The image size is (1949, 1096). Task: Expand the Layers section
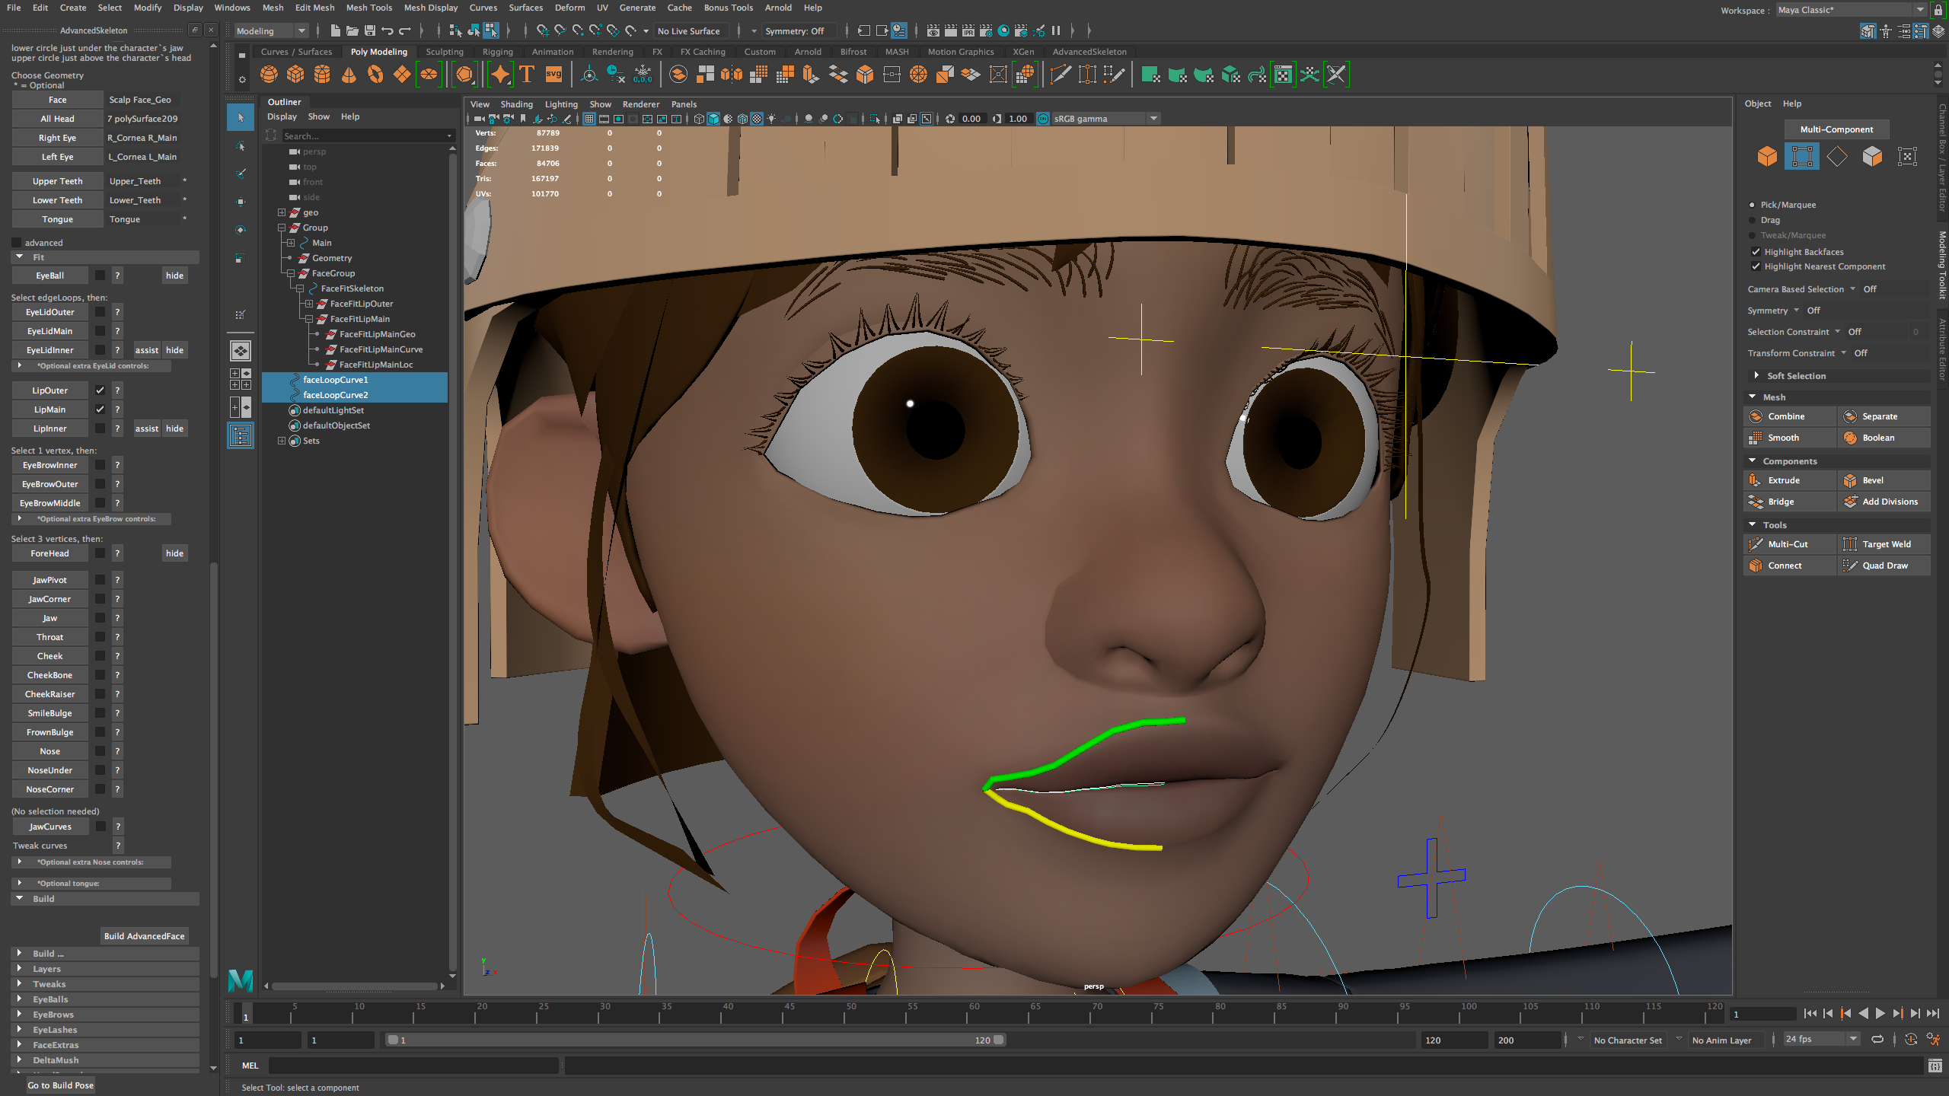pyautogui.click(x=20, y=969)
